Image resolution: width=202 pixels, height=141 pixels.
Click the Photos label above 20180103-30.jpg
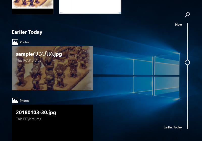click(x=24, y=101)
